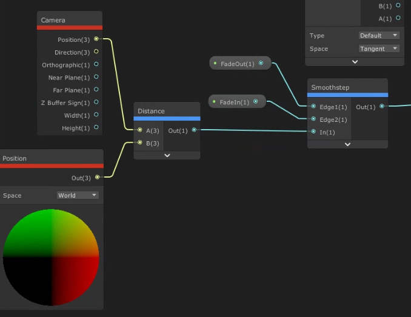The image size is (411, 317).
Task: Click the Distance B(3) input port
Action: tap(139, 142)
